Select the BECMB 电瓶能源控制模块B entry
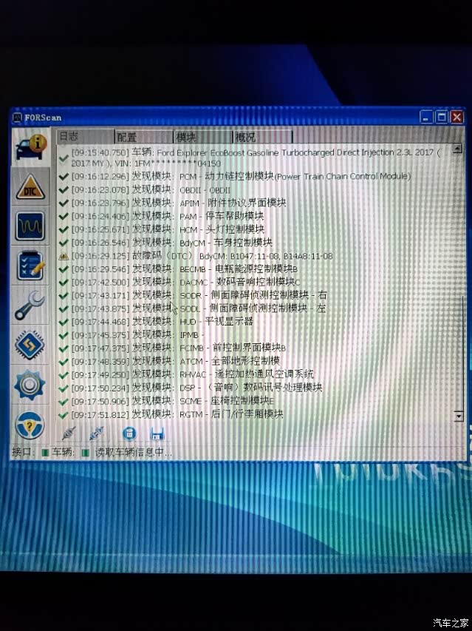This screenshot has height=631, width=472. click(x=185, y=269)
